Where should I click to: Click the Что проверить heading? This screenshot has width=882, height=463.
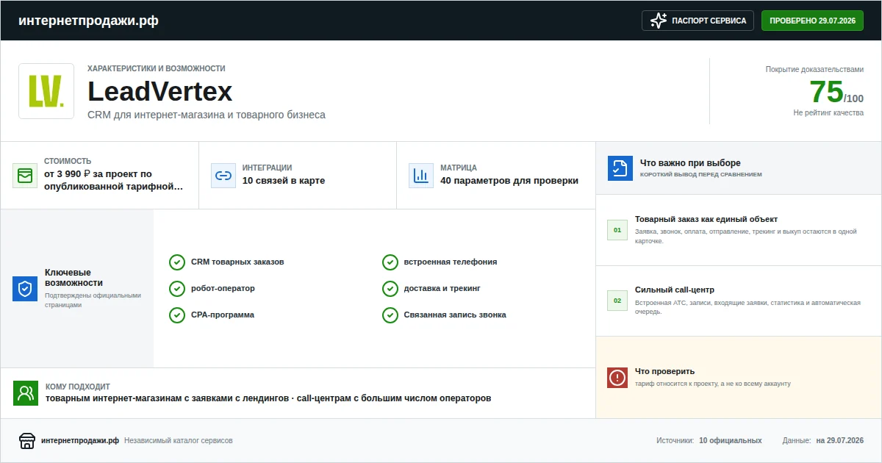point(664,371)
